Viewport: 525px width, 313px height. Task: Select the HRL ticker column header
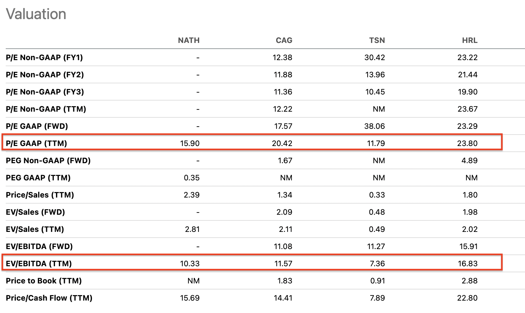[x=470, y=40]
